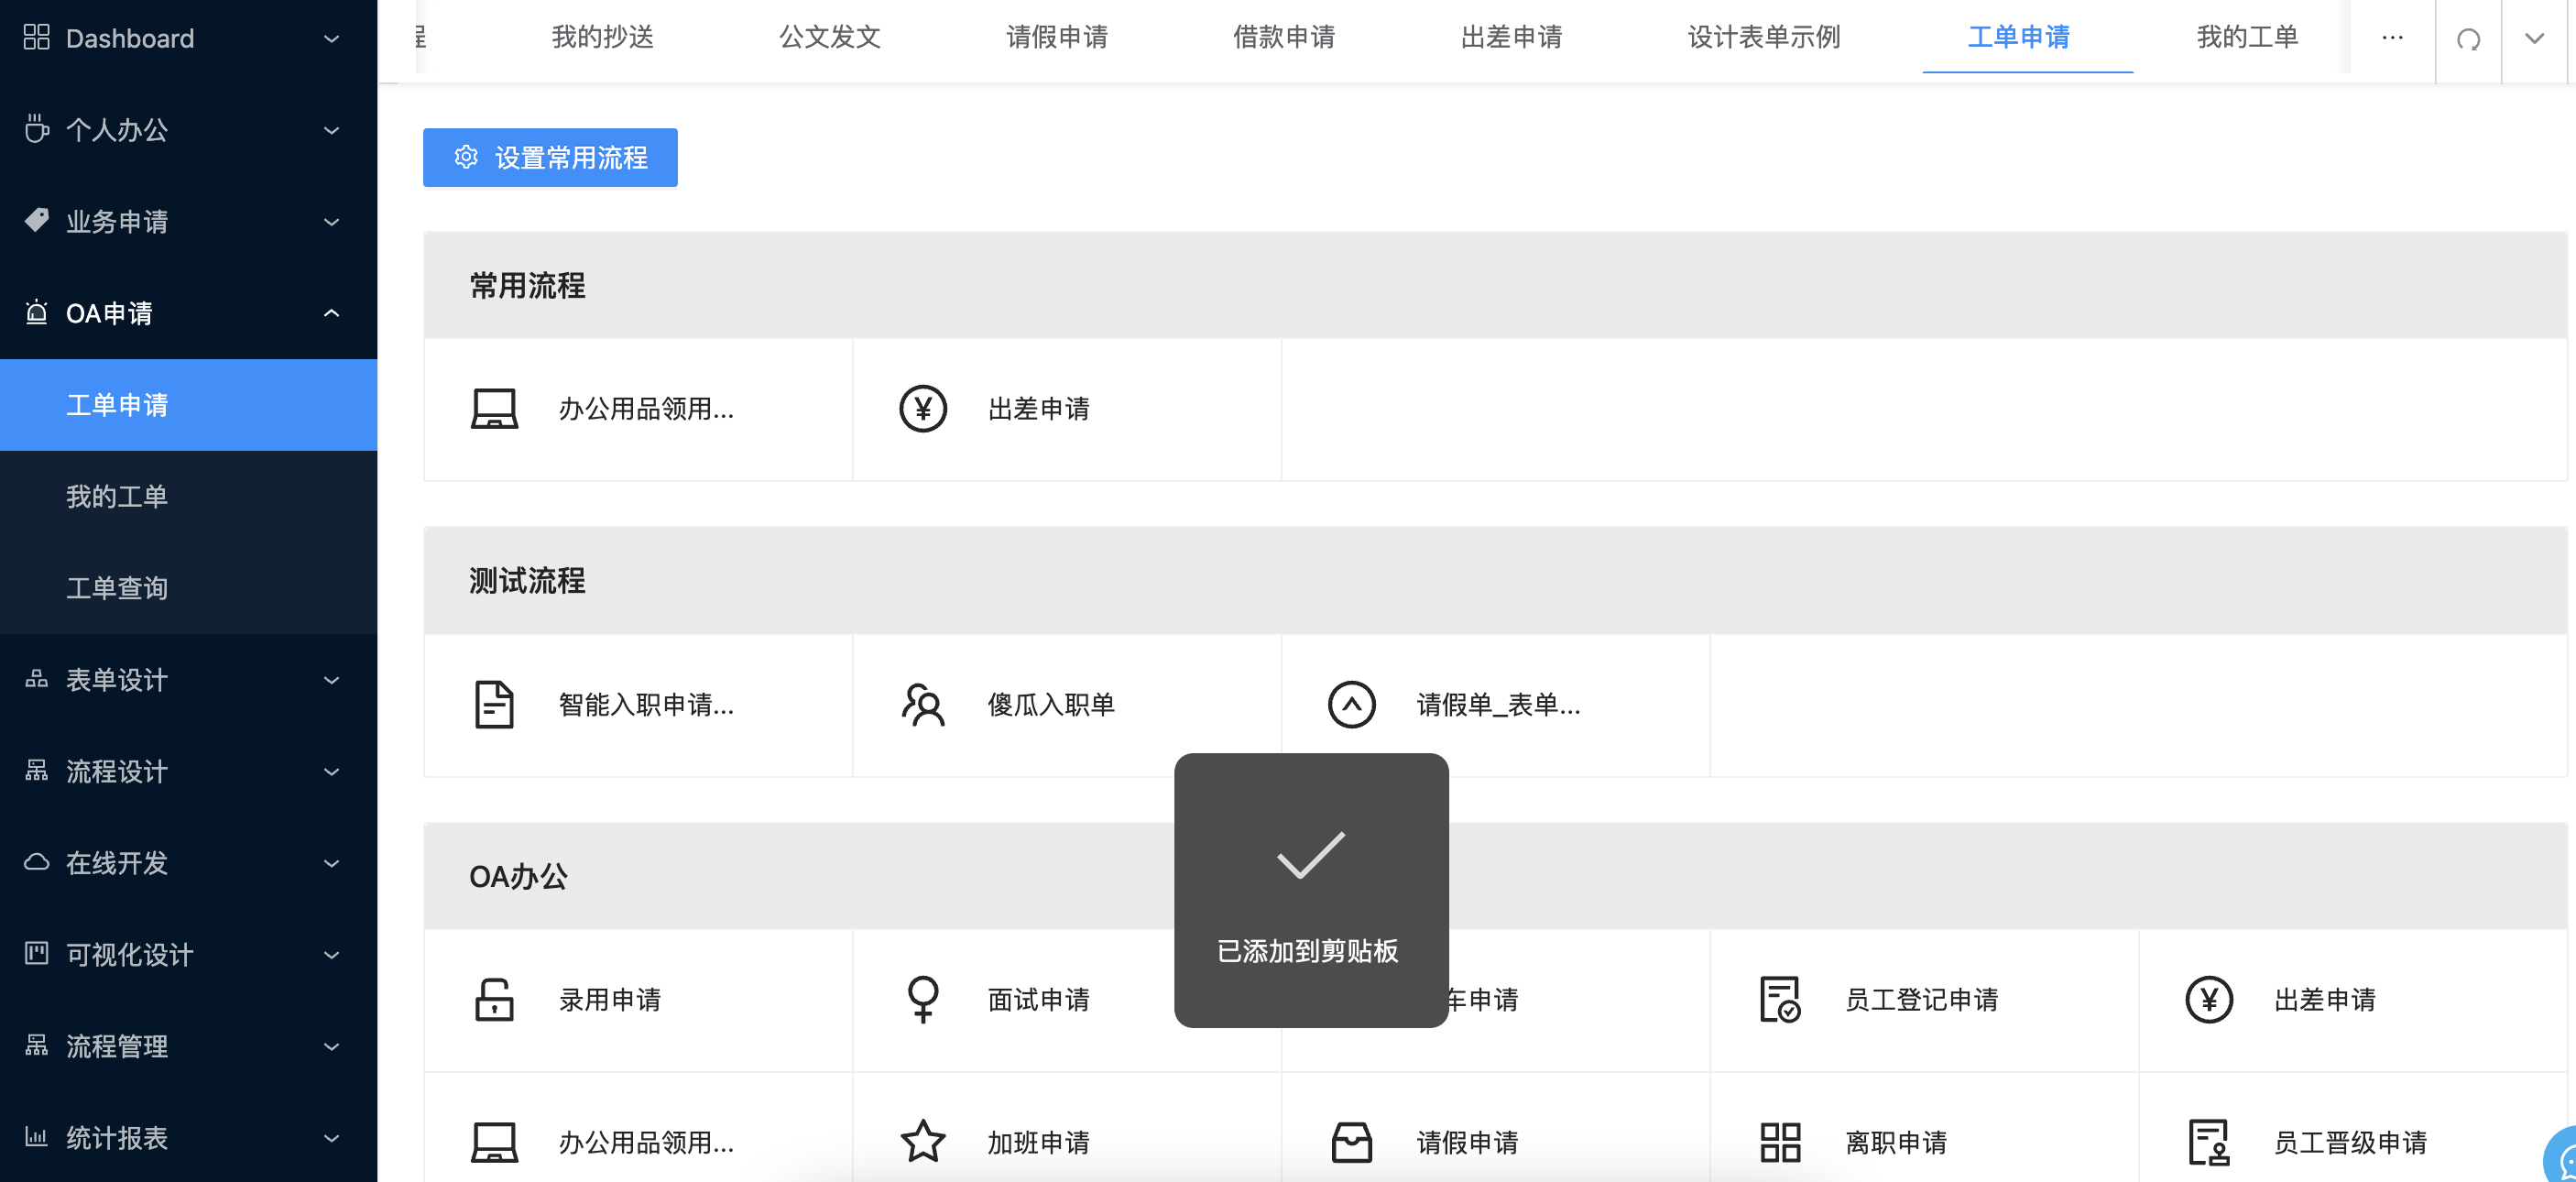The height and width of the screenshot is (1182, 2576).
Task: Expand the 可视化设计 menu chevron
Action: pos(332,955)
